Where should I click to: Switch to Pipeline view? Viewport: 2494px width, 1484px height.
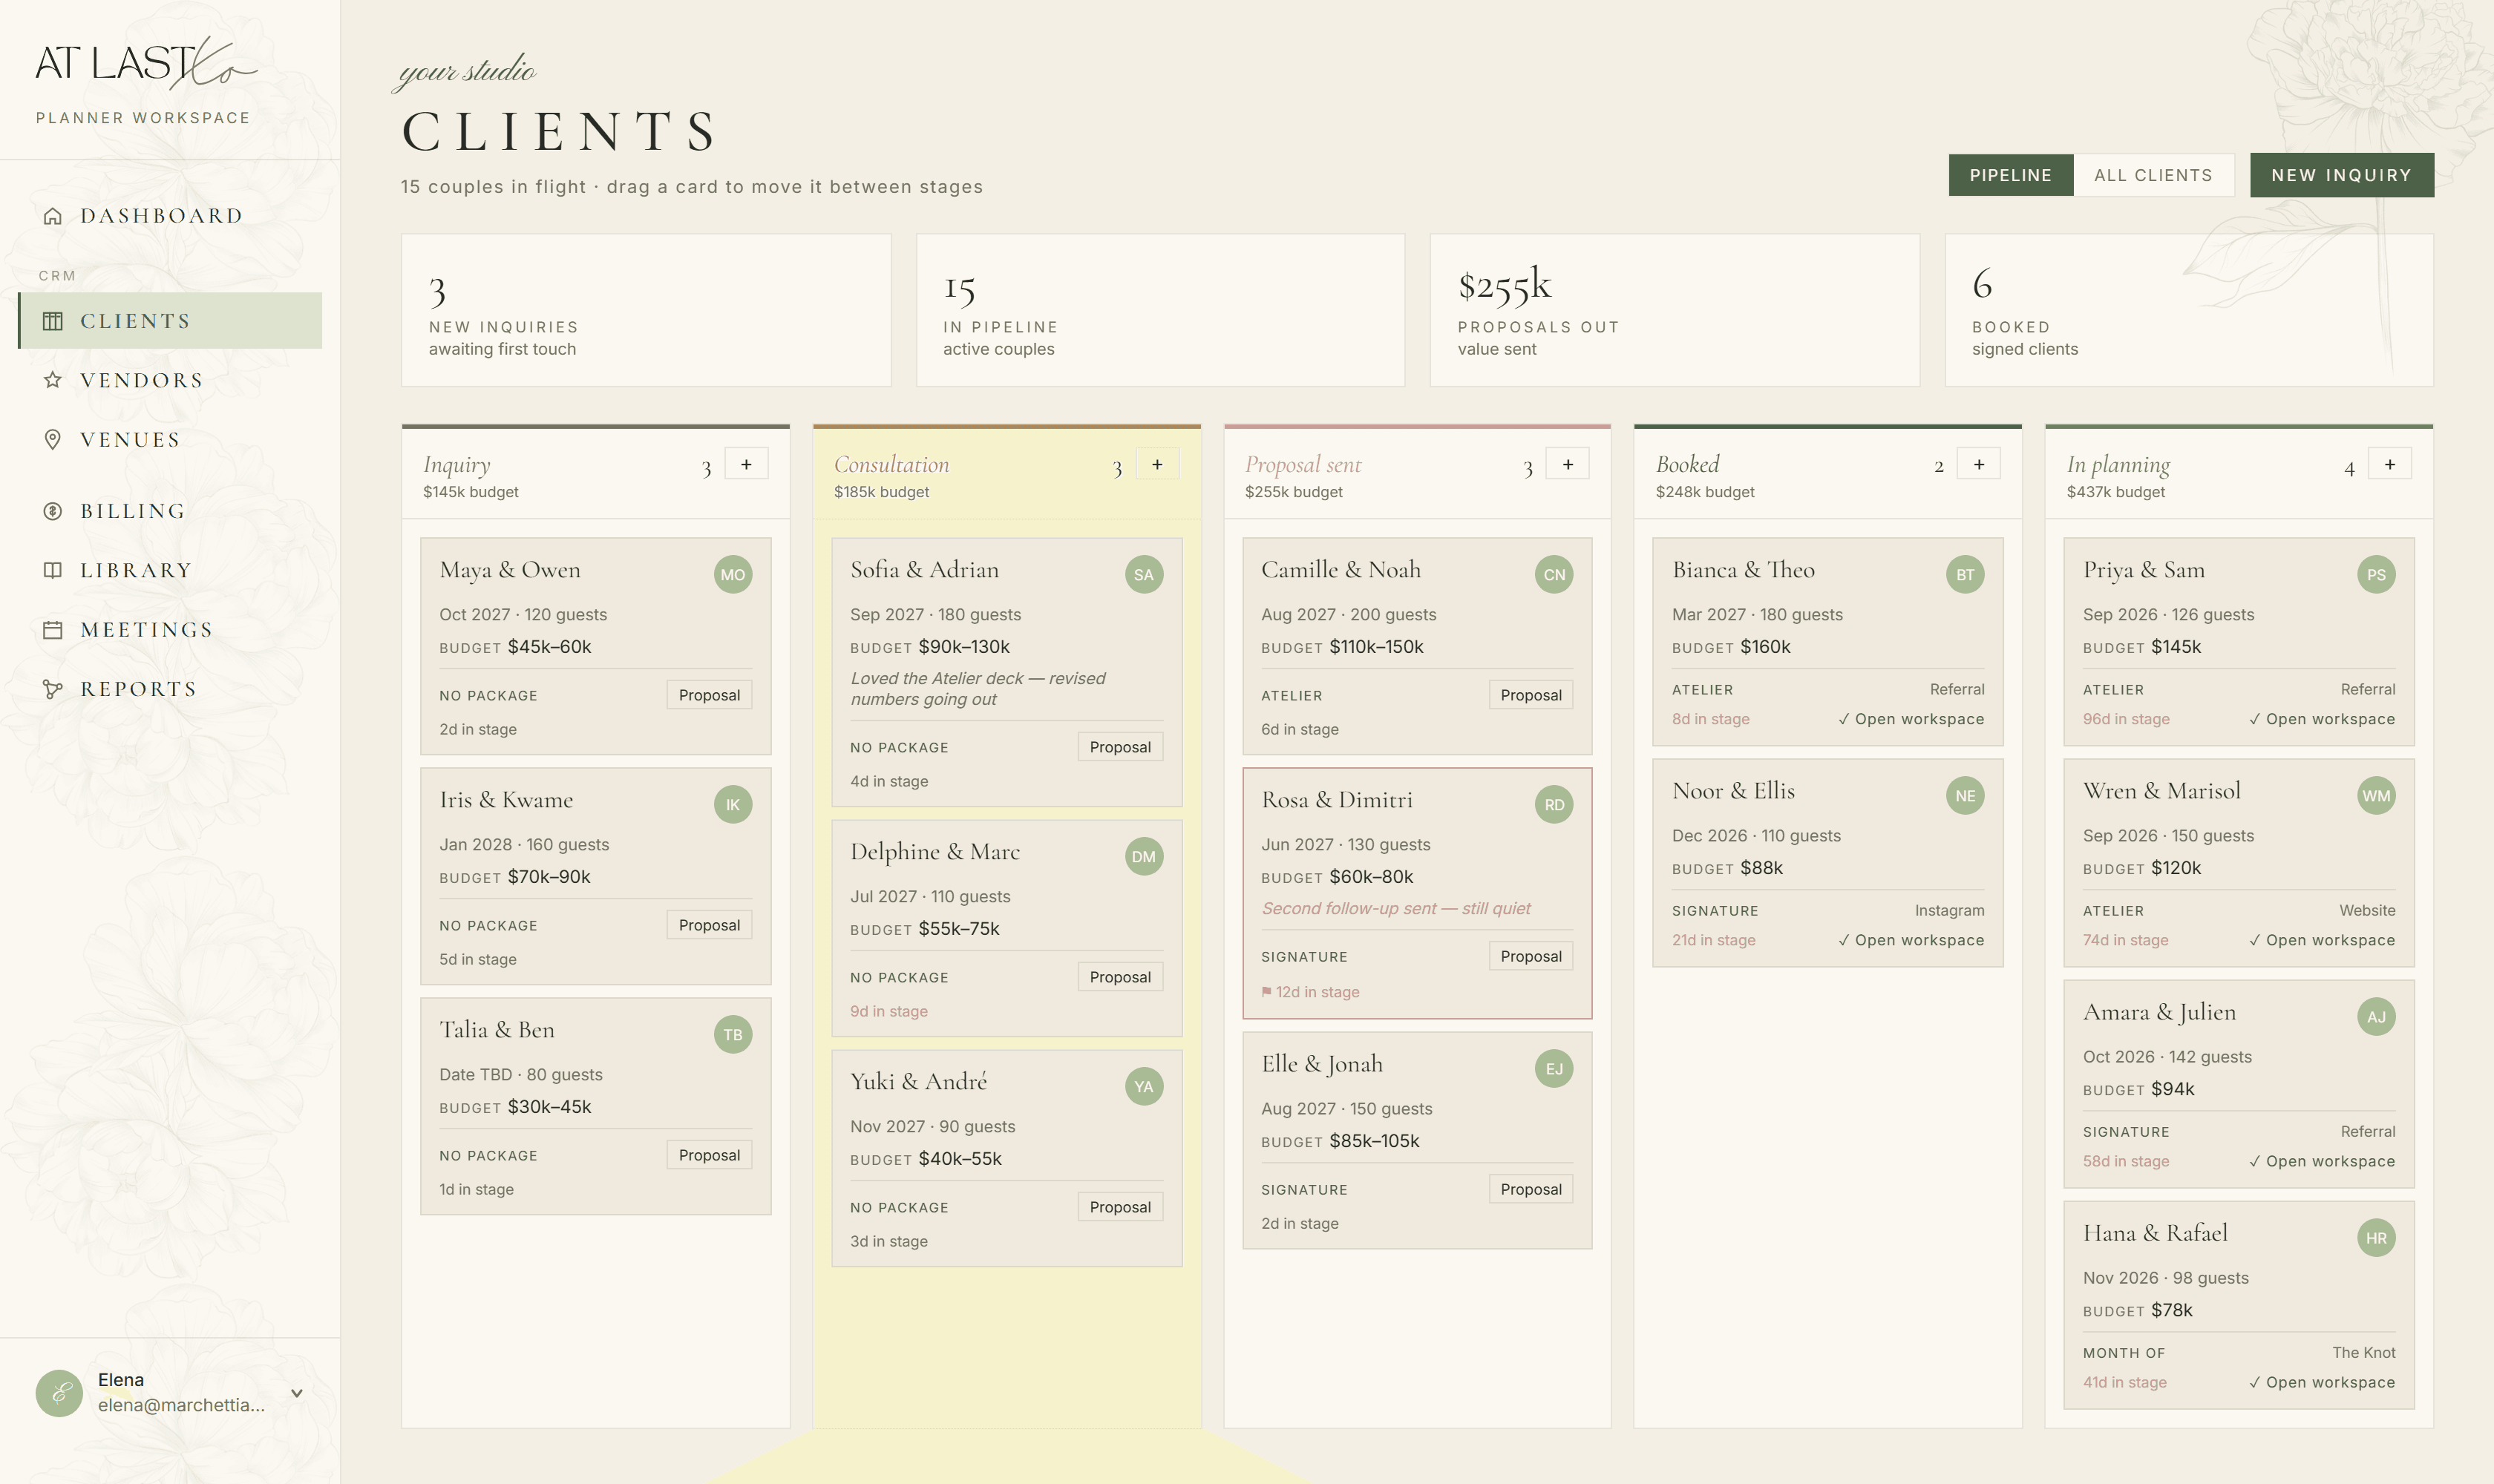click(2011, 175)
